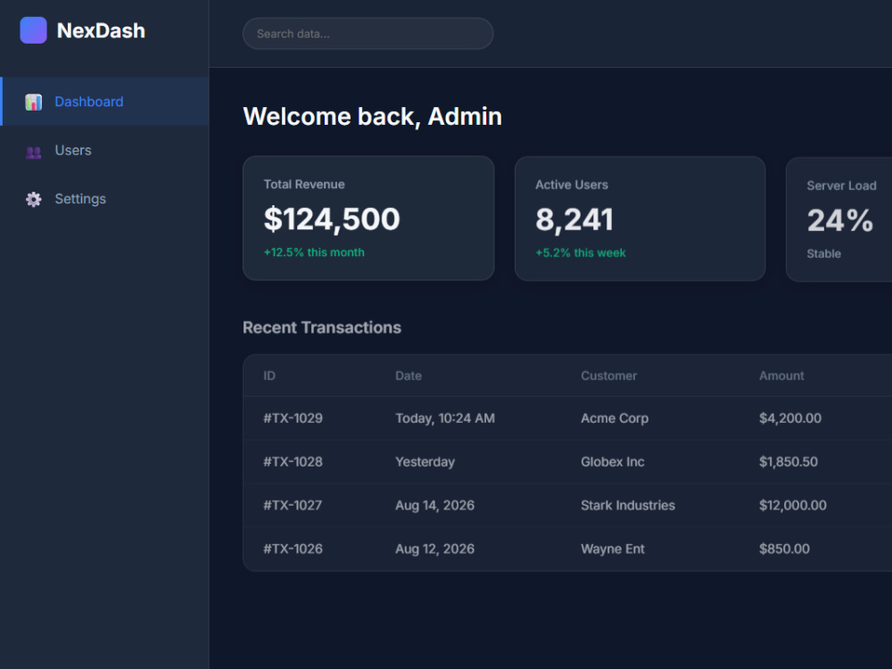Click the Dashboard bar chart icon
The height and width of the screenshot is (669, 892).
point(34,102)
